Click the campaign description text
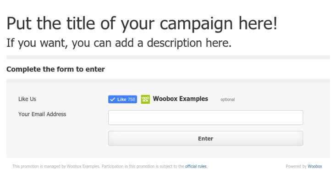Viewport: 335px width, 174px height. (x=119, y=43)
